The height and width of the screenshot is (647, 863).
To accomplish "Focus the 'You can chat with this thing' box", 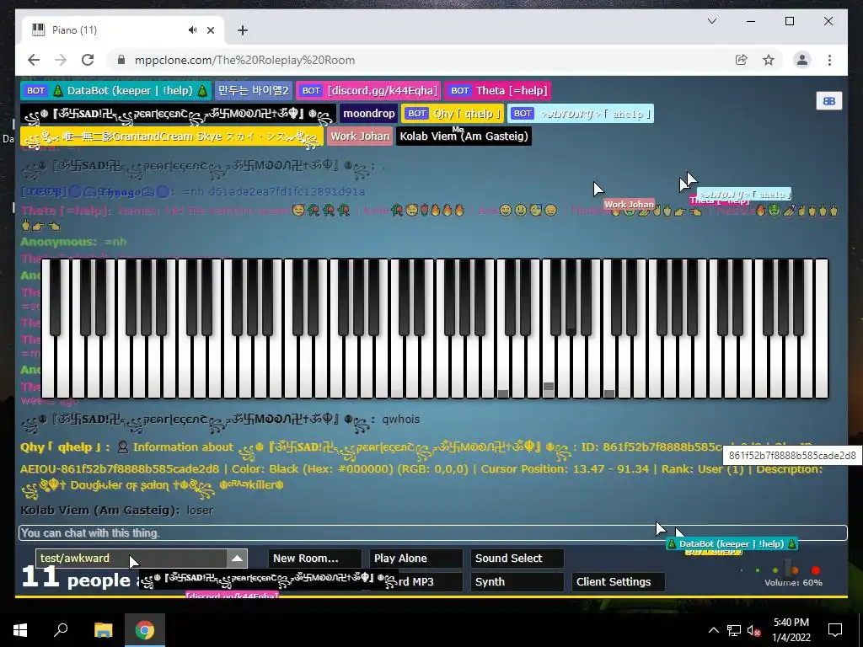I will [x=432, y=533].
